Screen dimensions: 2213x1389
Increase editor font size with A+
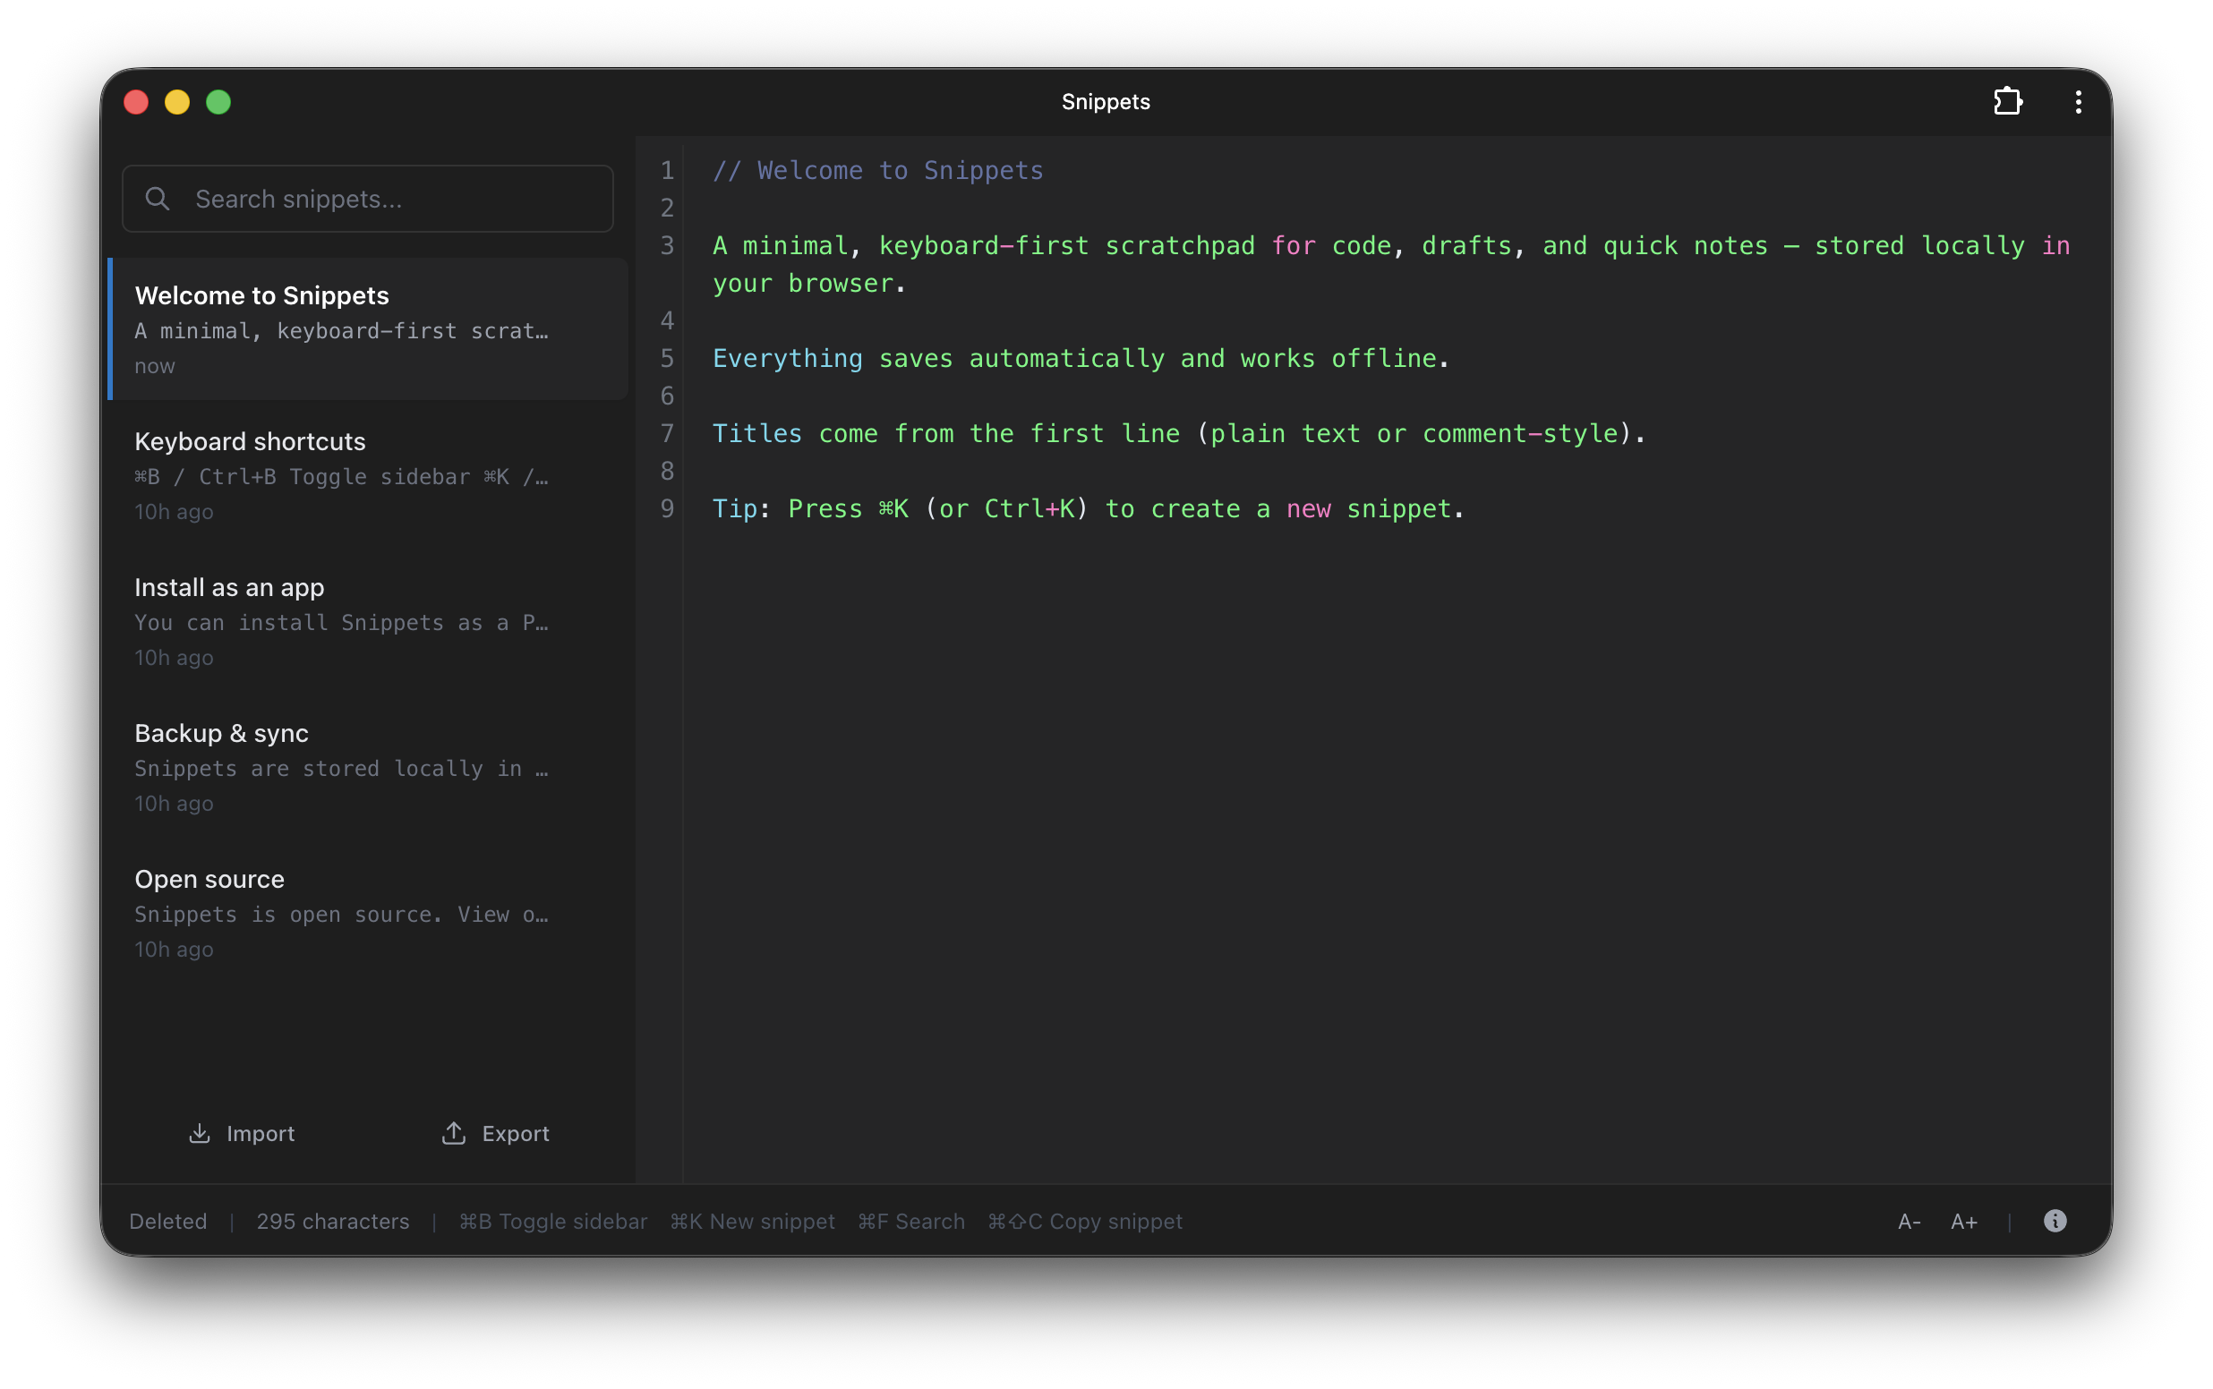click(x=1964, y=1221)
